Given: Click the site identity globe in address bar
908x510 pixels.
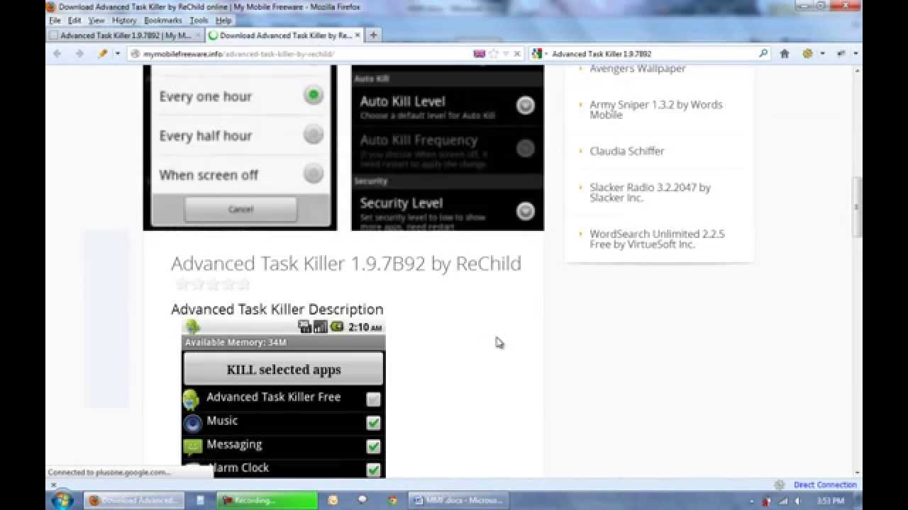Looking at the screenshot, I should (135, 53).
